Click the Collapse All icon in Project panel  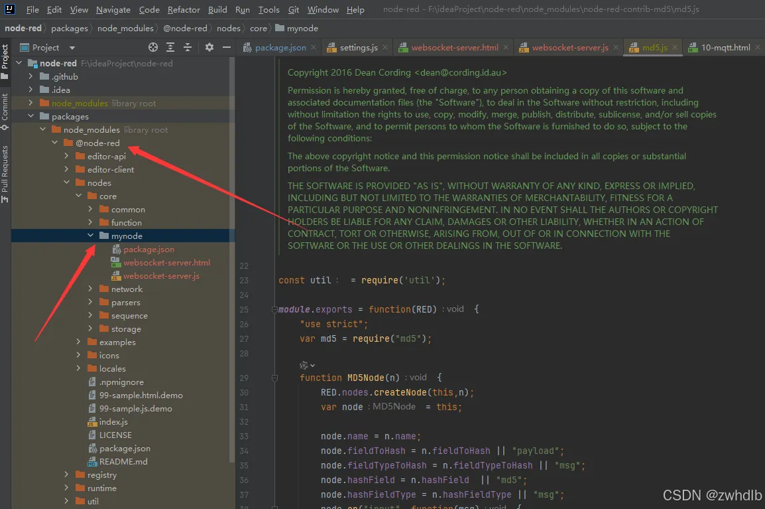(188, 47)
